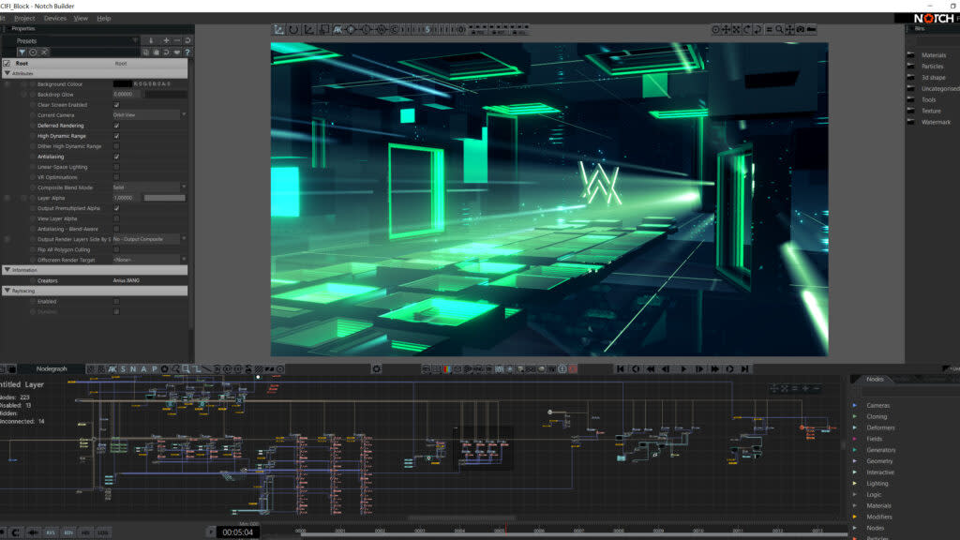Open the Output Render Layers dropdown
Image resolution: width=960 pixels, height=540 pixels.
pyautogui.click(x=149, y=239)
